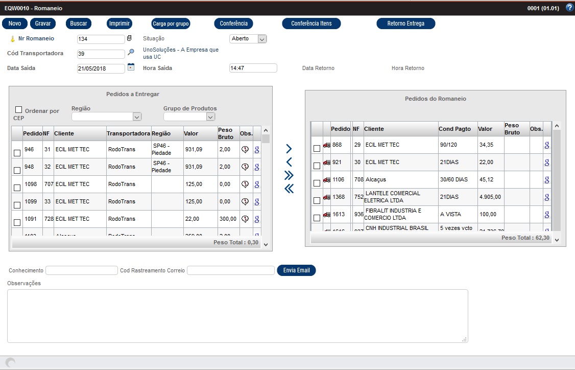Select the checkbox for order 1098
Image resolution: width=575 pixels, height=370 pixels.
coord(17,188)
